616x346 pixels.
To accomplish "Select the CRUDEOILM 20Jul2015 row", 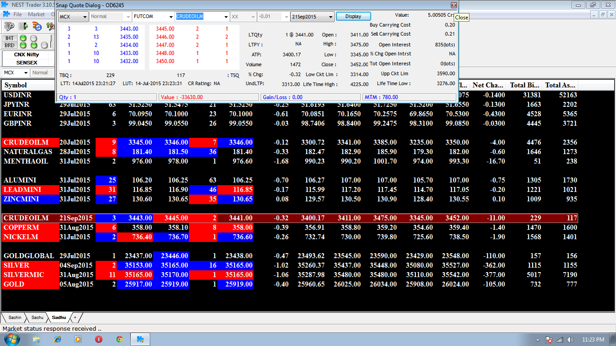I will (x=290, y=142).
